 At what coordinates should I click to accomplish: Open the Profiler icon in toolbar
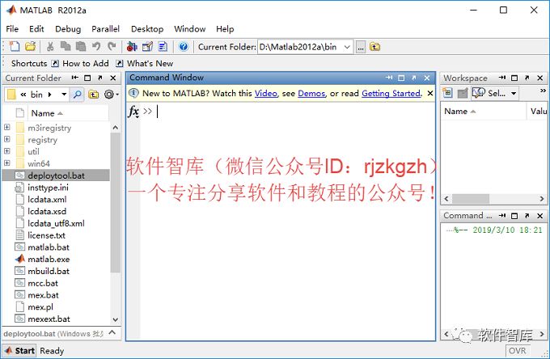pos(163,46)
